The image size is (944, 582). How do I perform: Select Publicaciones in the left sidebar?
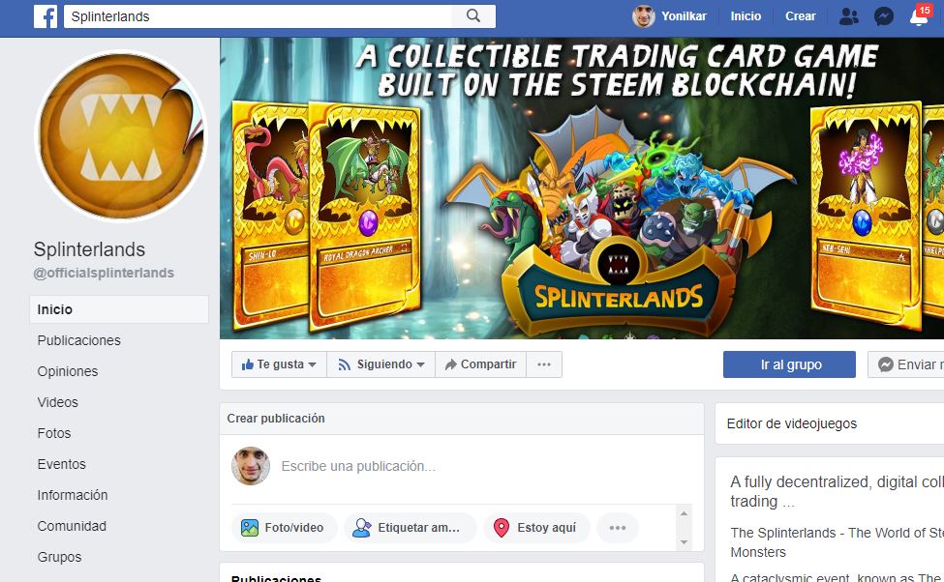coord(78,340)
